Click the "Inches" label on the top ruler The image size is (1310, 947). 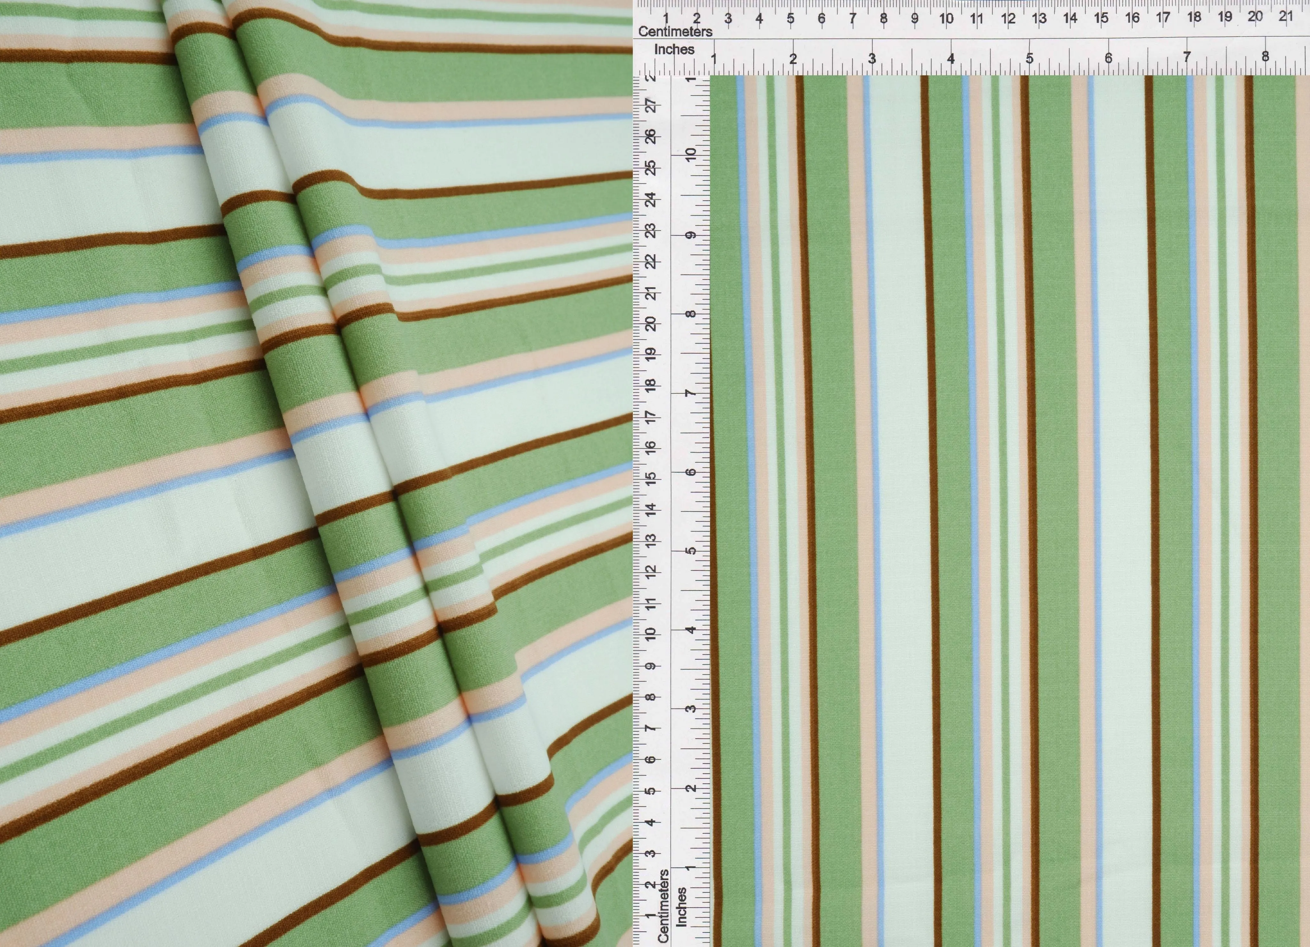674,50
